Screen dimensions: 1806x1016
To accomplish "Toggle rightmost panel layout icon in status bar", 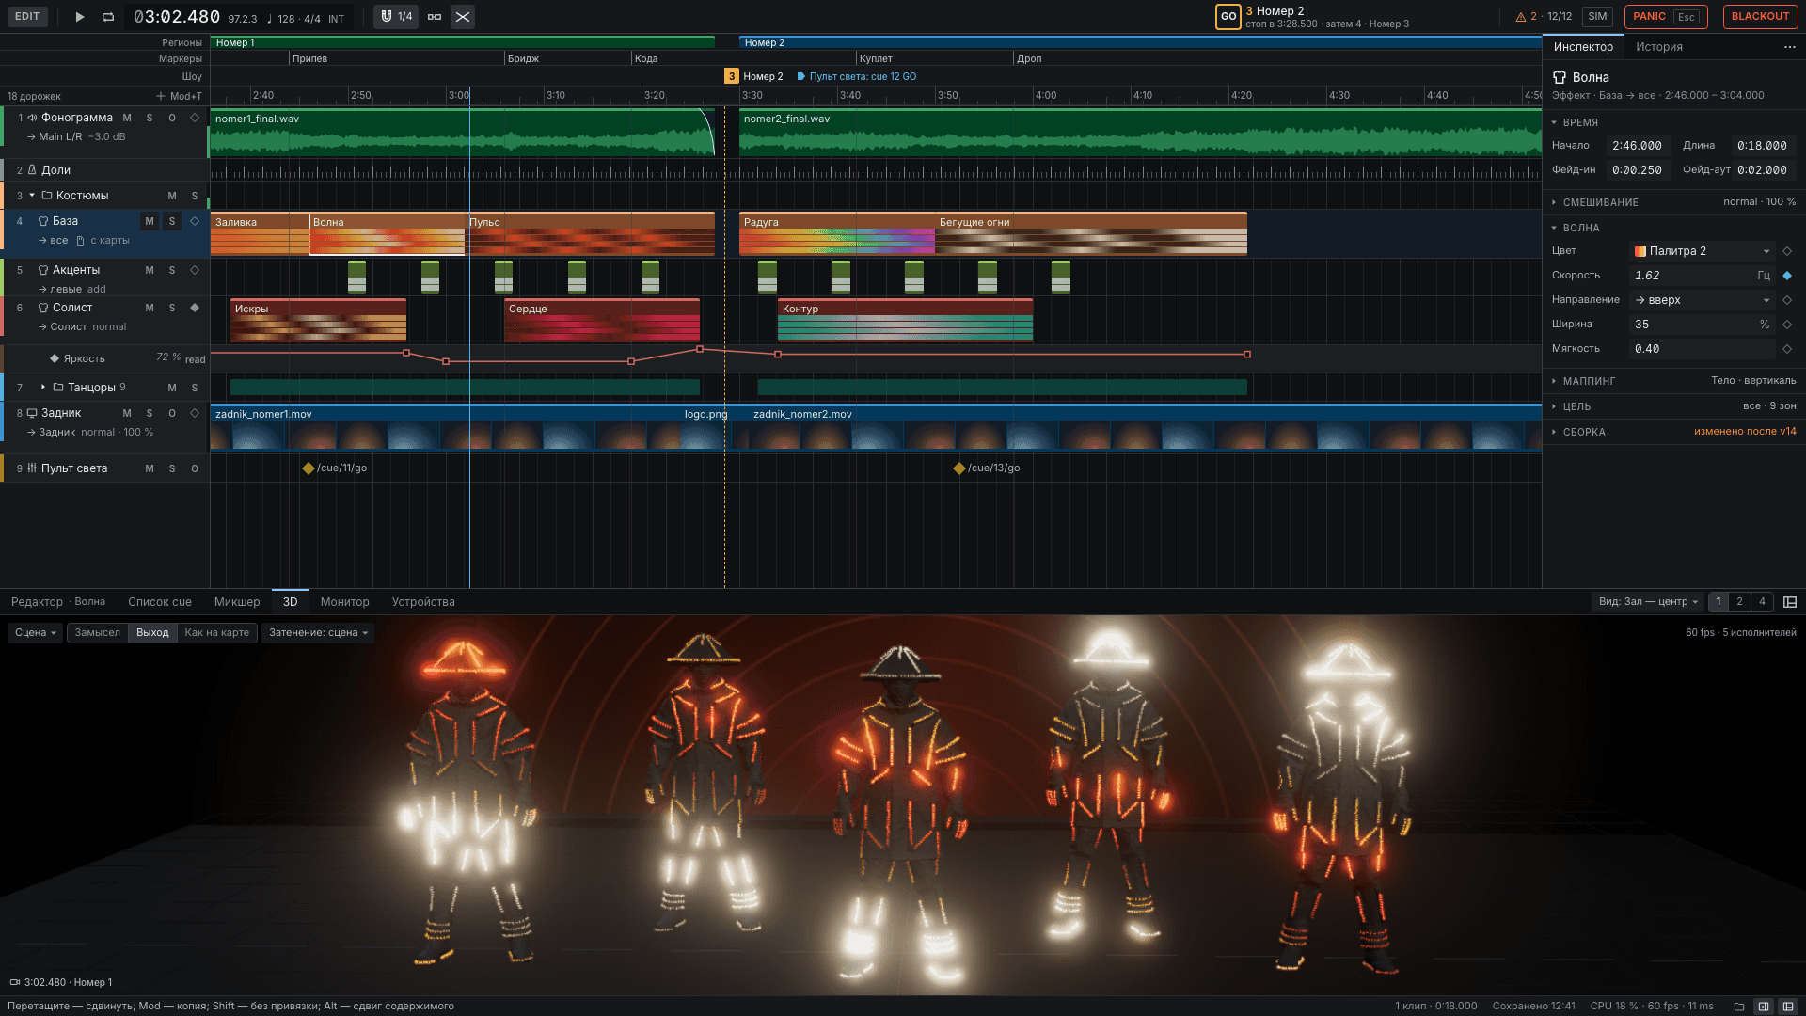I will (x=1788, y=1007).
